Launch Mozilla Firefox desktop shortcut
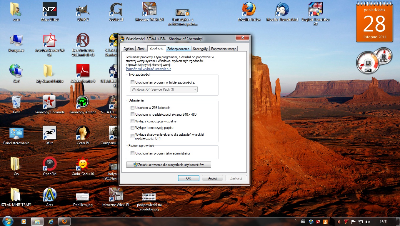The image size is (400, 226). click(249, 12)
